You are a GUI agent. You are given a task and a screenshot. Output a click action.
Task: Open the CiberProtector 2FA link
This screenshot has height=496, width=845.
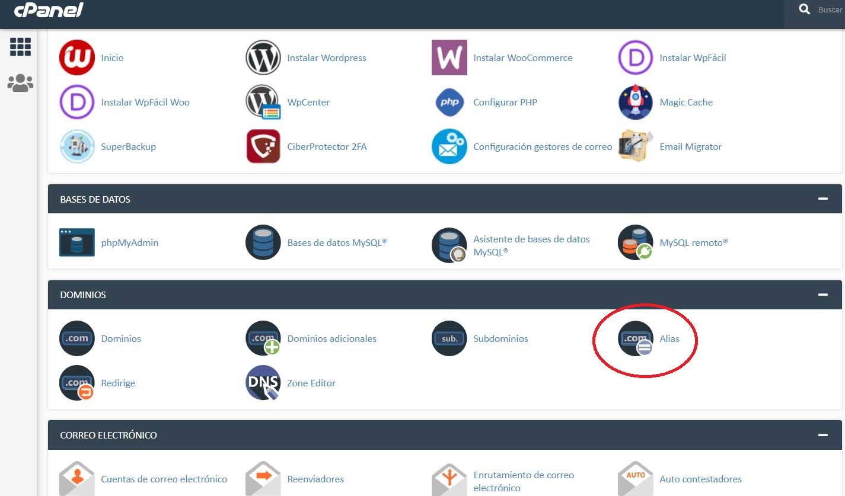click(x=327, y=146)
